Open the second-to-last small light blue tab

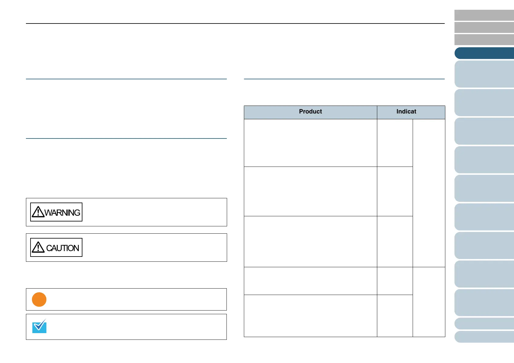coord(484,324)
